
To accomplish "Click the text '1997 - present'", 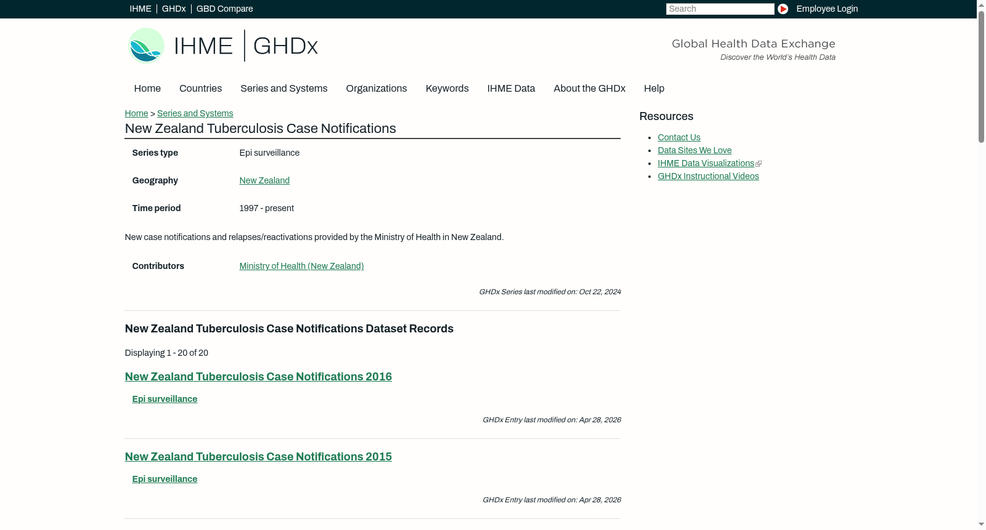I will pyautogui.click(x=266, y=208).
